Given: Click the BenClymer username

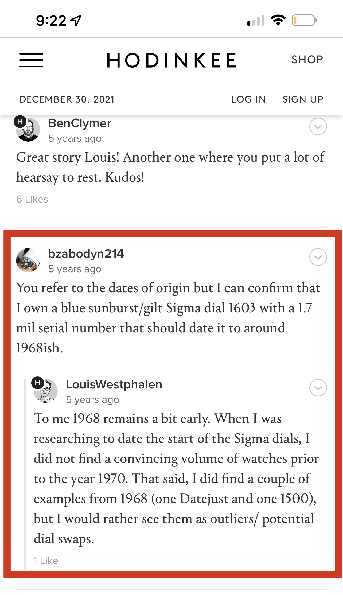Looking at the screenshot, I should (x=80, y=123).
